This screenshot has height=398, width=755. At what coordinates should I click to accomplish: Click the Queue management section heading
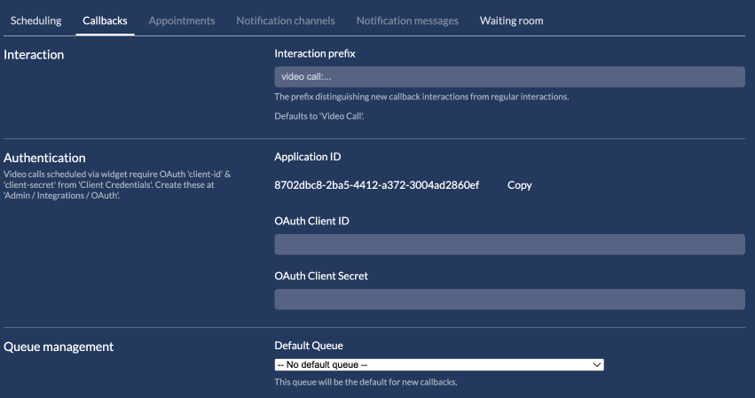[x=59, y=347]
